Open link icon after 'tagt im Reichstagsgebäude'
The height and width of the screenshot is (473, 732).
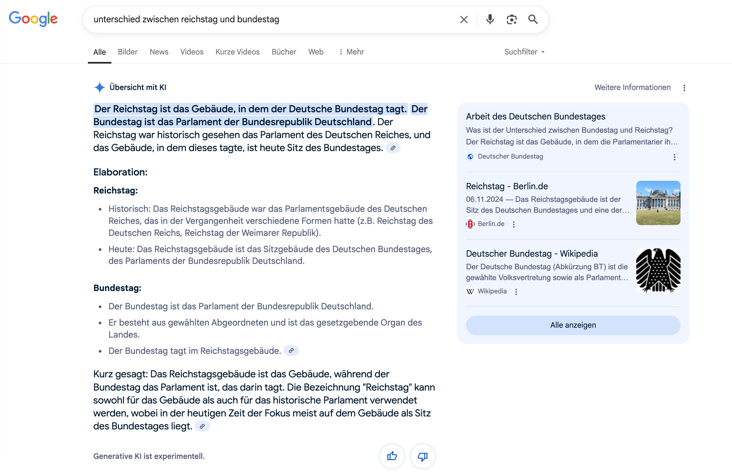291,351
